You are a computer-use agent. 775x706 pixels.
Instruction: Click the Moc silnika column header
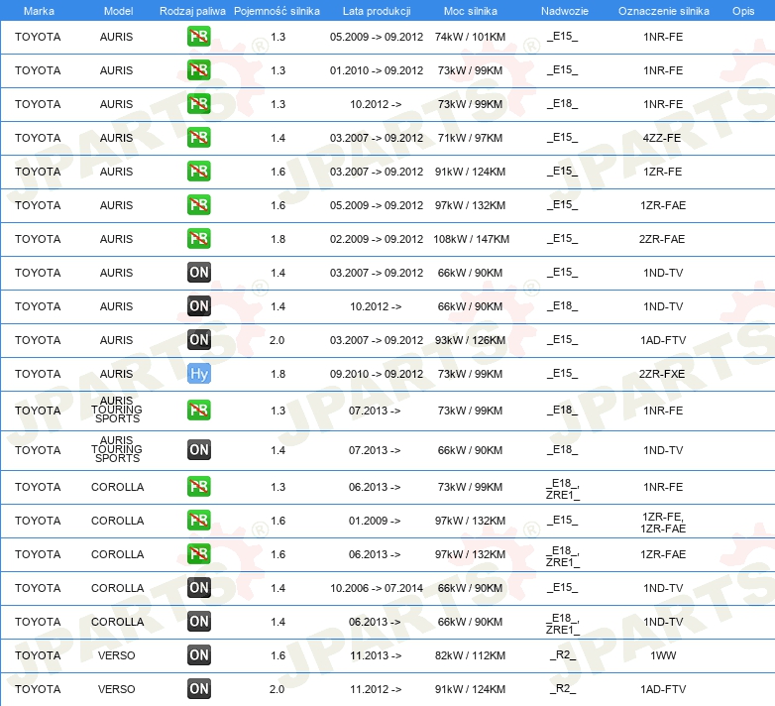[x=470, y=11]
